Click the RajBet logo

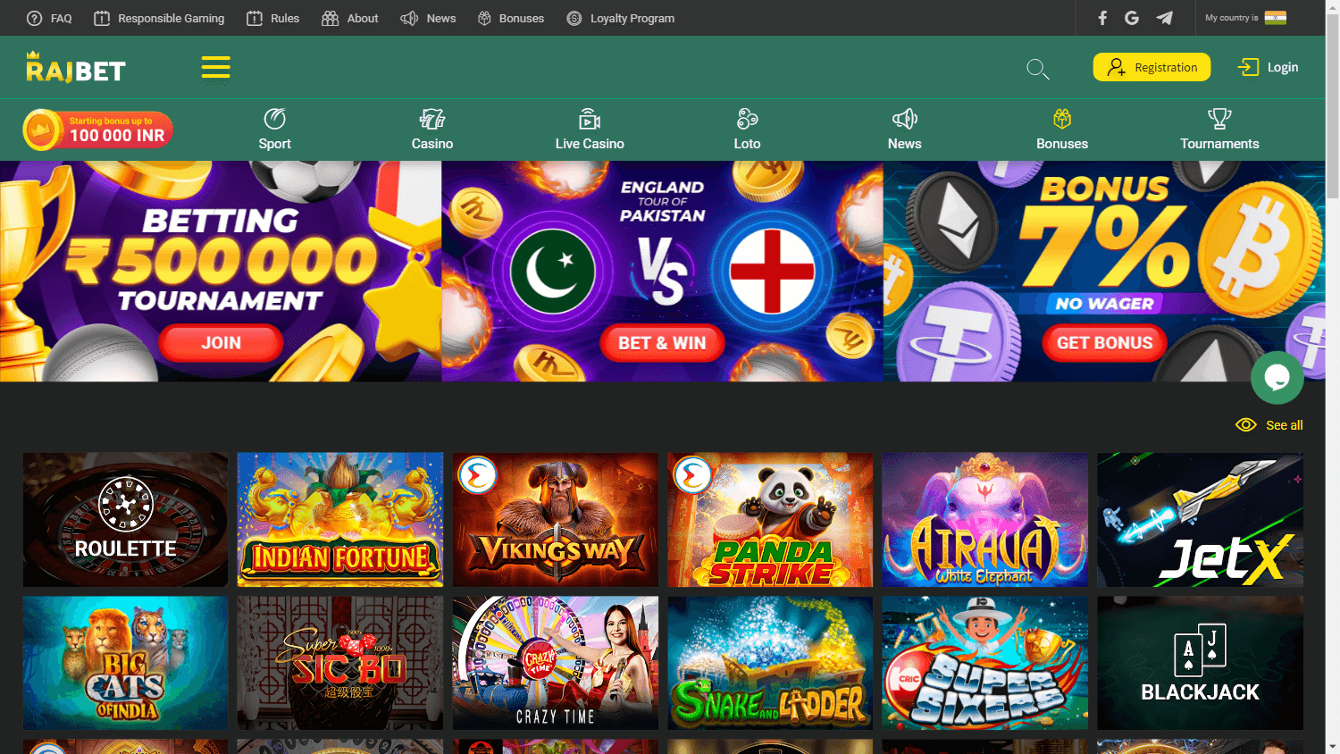75,67
